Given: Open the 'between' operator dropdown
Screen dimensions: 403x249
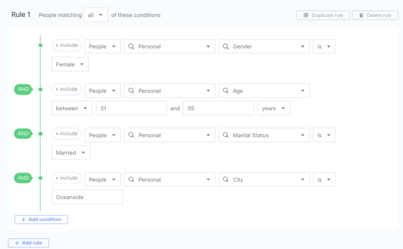Looking at the screenshot, I should pos(72,108).
